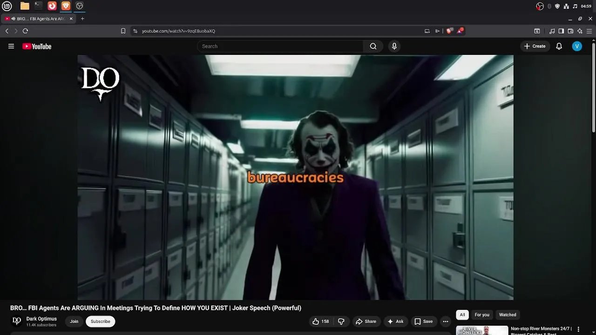
Task: Select the For you filter chip
Action: coord(482,315)
